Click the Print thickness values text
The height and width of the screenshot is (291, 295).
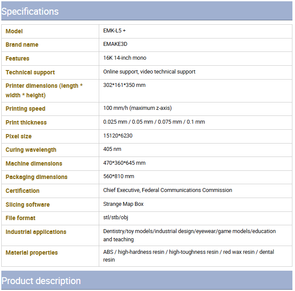(154, 122)
